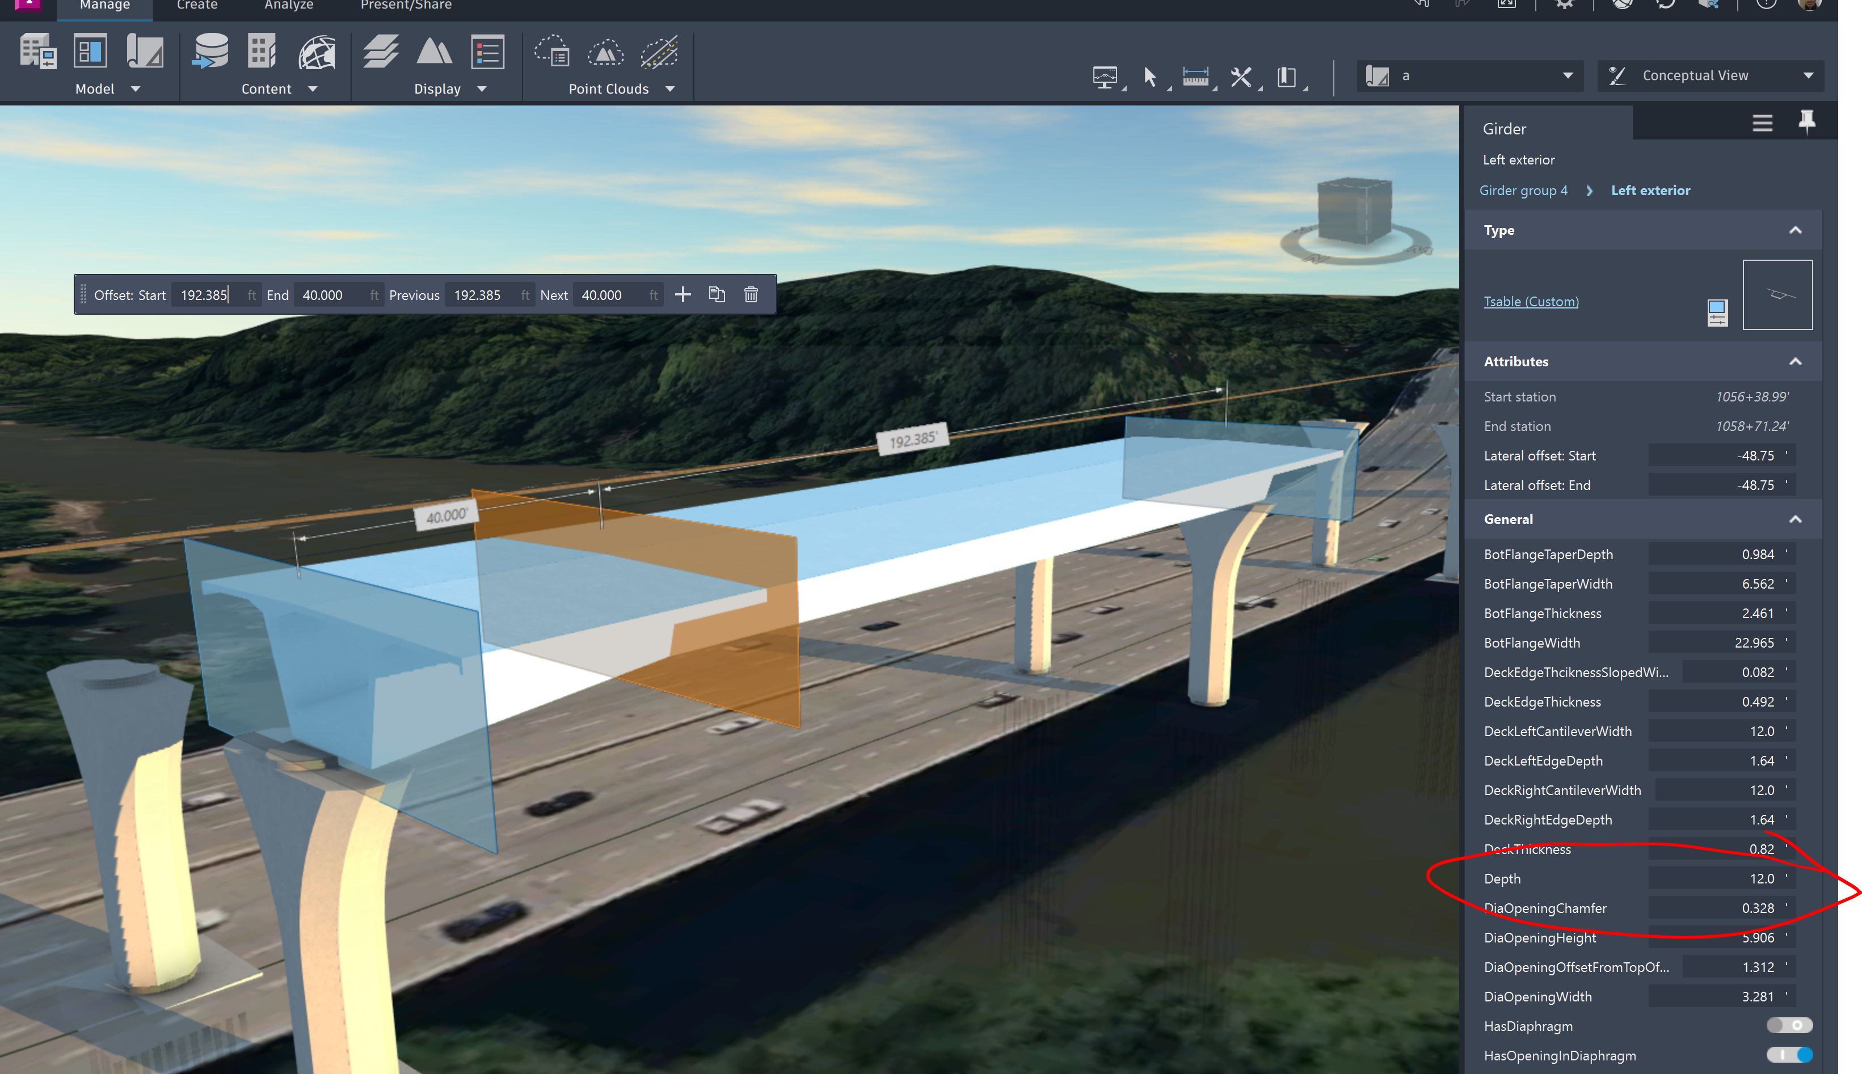Click the Girder group 4 breadcrumb
This screenshot has width=1862, height=1074.
coord(1523,189)
